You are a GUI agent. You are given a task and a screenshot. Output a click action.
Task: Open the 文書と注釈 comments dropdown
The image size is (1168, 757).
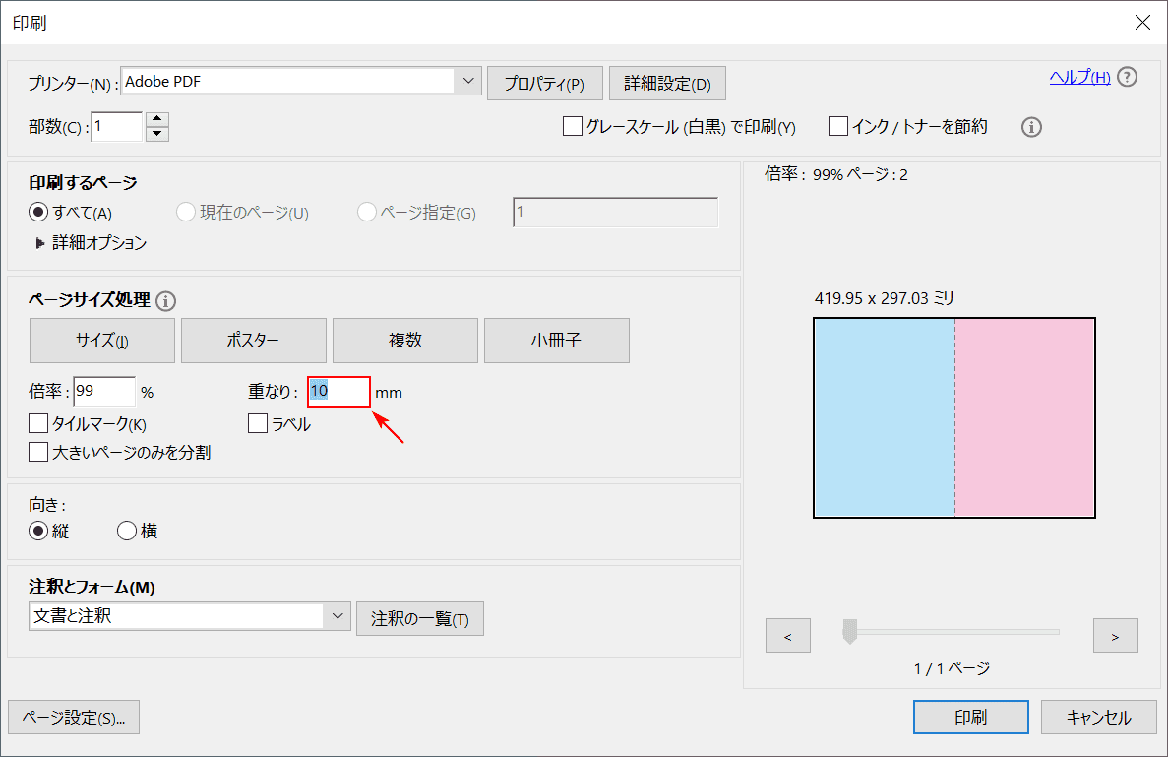[x=190, y=616]
